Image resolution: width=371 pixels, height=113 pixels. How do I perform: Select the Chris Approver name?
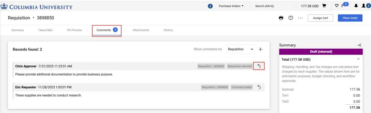click(x=26, y=66)
